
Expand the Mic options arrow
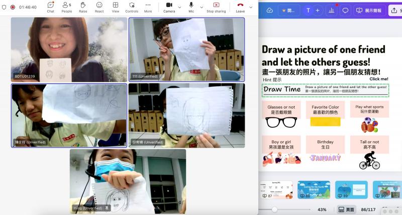[x=202, y=7]
